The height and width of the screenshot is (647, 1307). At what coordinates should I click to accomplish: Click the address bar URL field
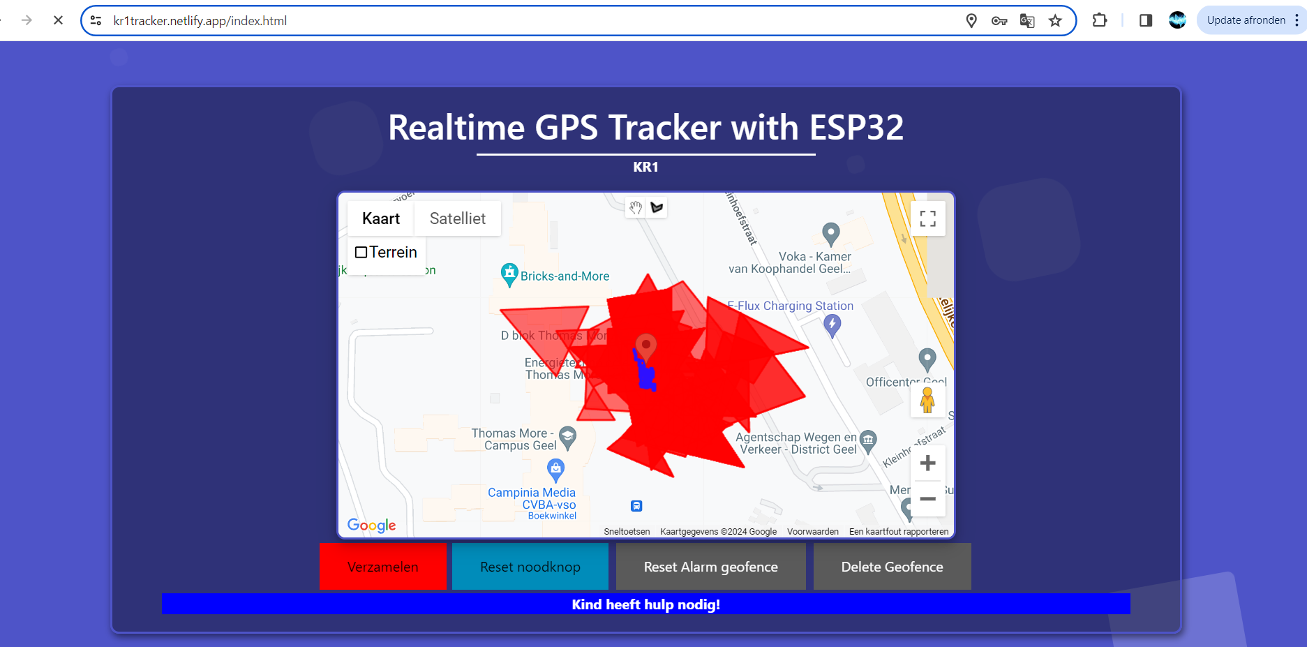click(488, 21)
